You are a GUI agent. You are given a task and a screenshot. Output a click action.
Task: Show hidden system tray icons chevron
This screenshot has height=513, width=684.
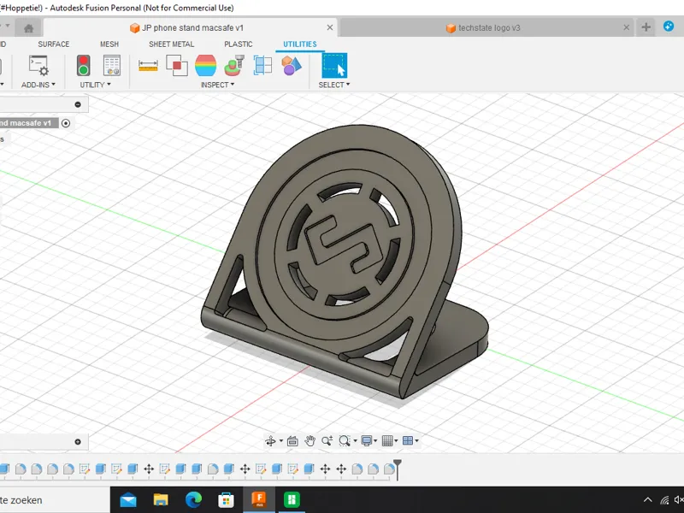click(648, 500)
